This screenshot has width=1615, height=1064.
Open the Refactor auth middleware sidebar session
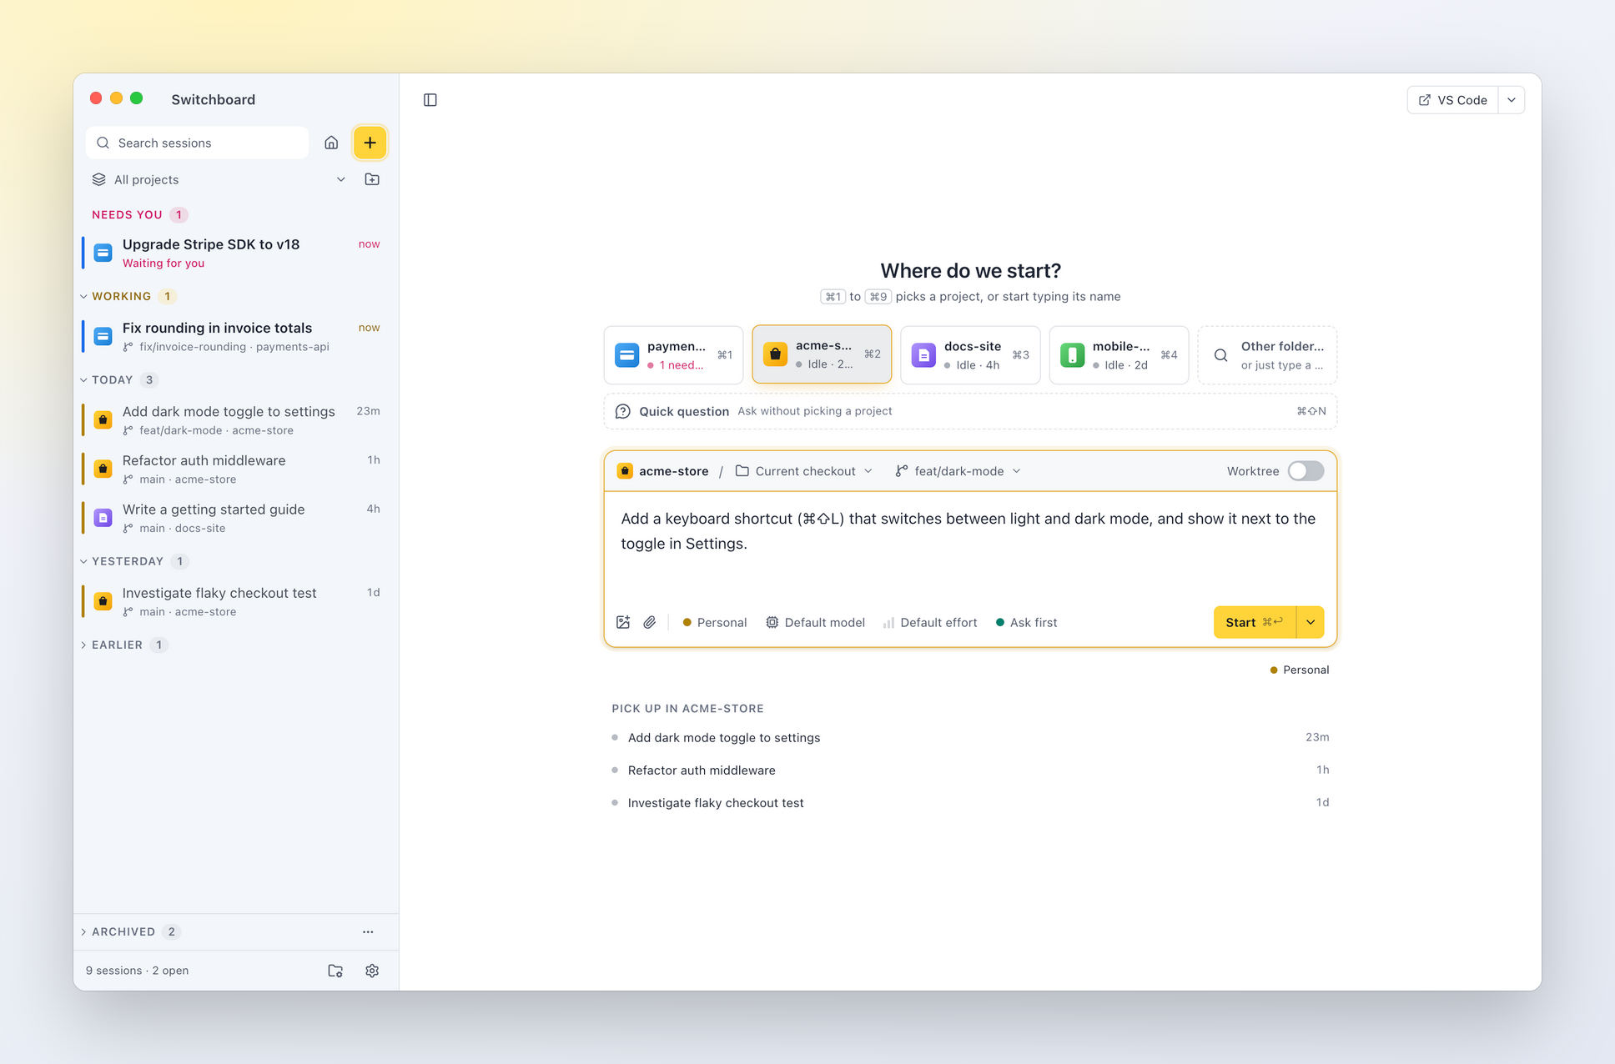click(x=236, y=469)
